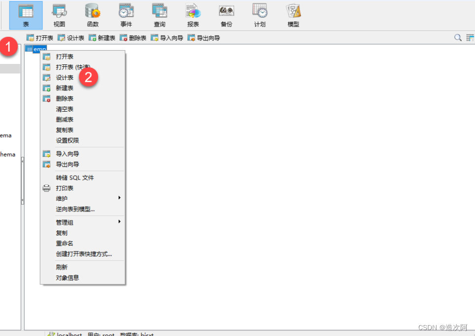Screen dimensions: 475x336
Task: Choose 对象信息 in the context menu
Action: point(83,277)
